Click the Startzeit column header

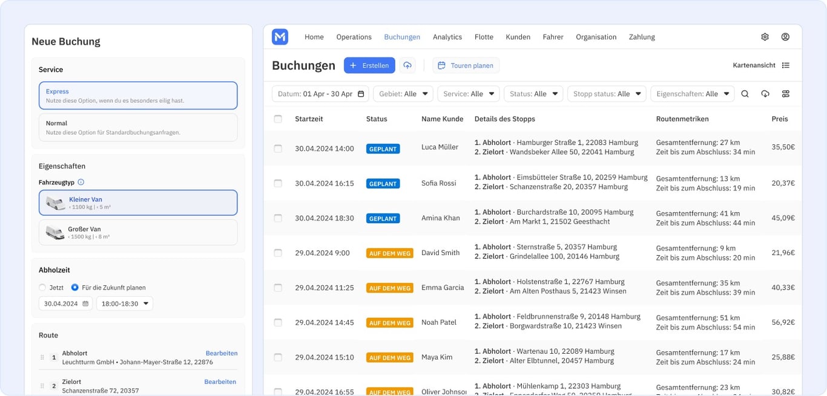[308, 119]
